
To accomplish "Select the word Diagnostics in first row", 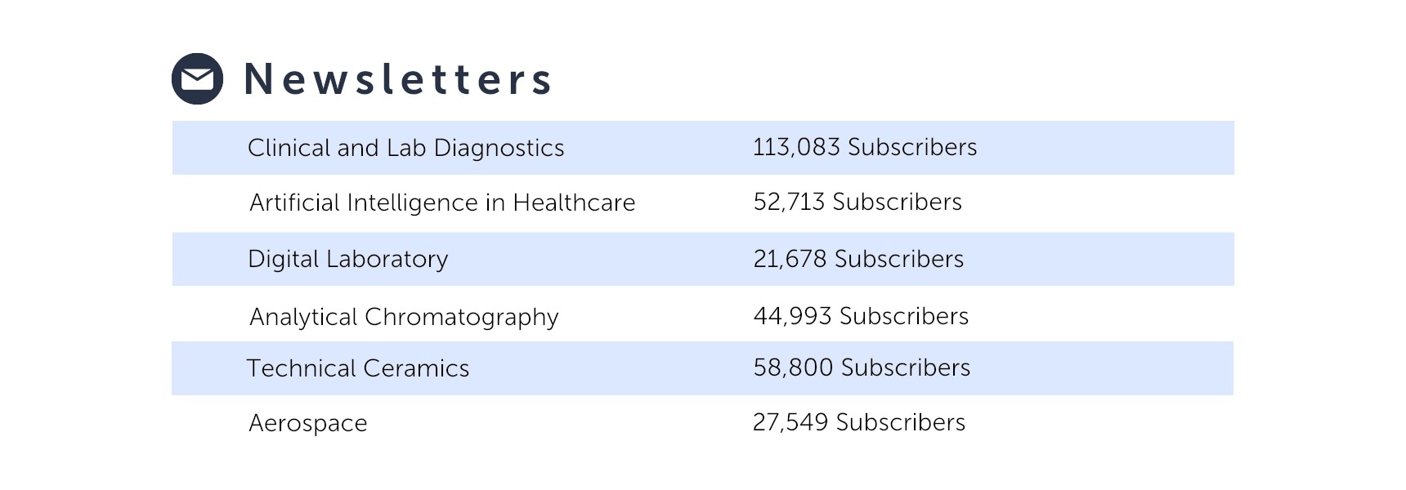I will tap(499, 148).
